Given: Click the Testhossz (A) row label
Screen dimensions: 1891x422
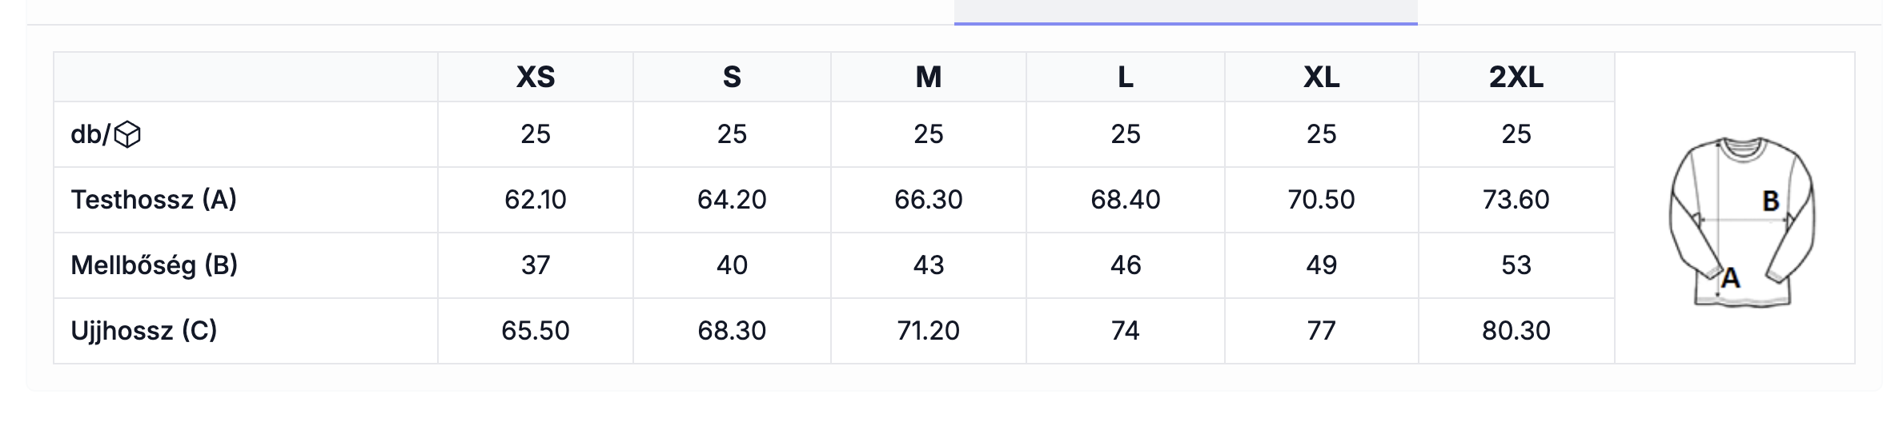Looking at the screenshot, I should [154, 199].
